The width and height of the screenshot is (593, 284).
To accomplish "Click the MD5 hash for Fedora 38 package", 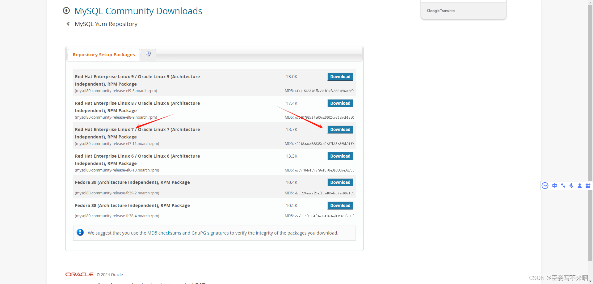I will [x=324, y=216].
